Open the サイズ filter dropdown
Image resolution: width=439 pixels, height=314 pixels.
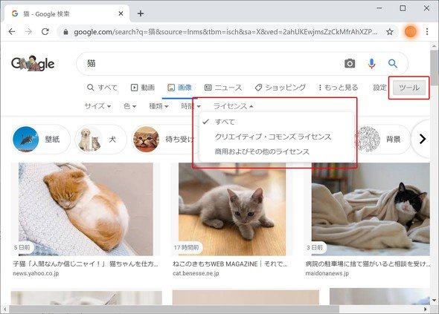(x=97, y=106)
